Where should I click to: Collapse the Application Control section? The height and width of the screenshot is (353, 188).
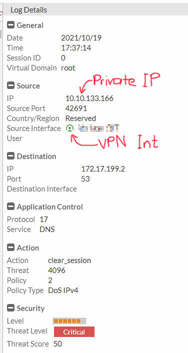(x=10, y=206)
